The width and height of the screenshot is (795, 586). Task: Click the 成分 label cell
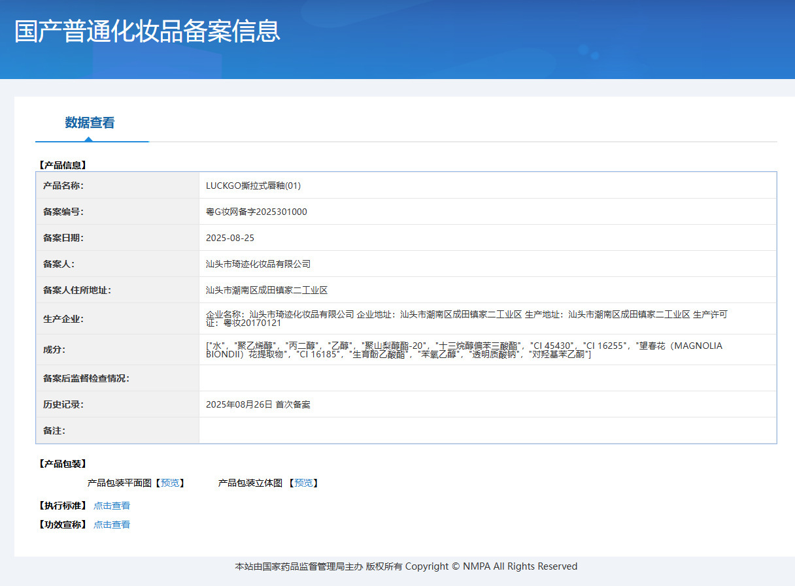[118, 350]
